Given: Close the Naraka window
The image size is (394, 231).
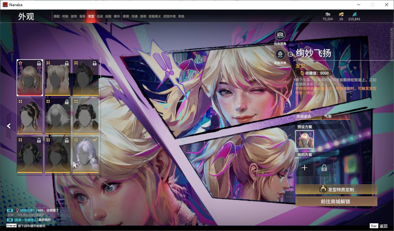Looking at the screenshot, I should (387, 5).
